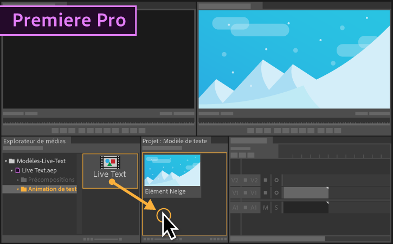
Task: Open the Projet : Modèle de texte tab
Action: tap(175, 141)
